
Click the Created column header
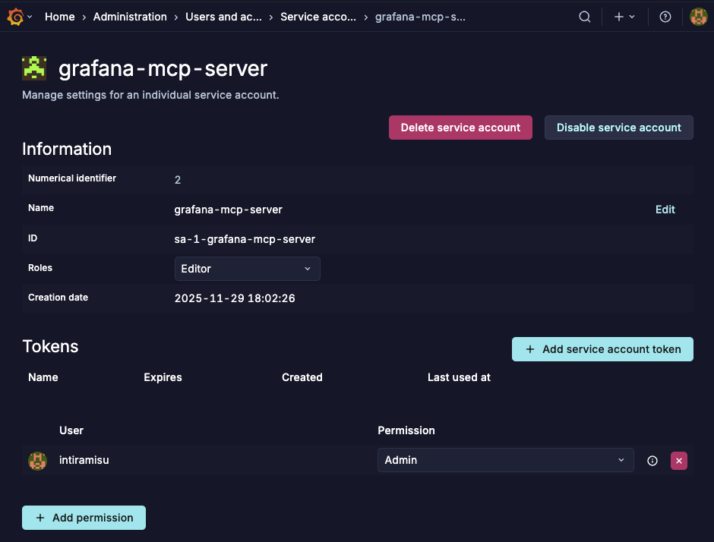(x=302, y=377)
